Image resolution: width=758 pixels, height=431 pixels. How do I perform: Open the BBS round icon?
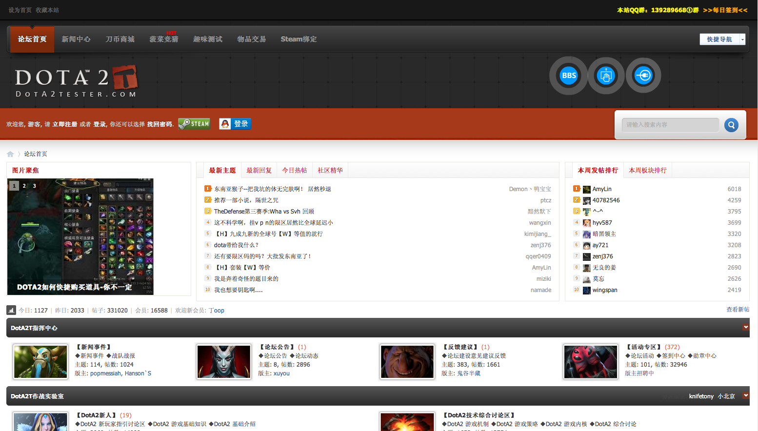[568, 76]
